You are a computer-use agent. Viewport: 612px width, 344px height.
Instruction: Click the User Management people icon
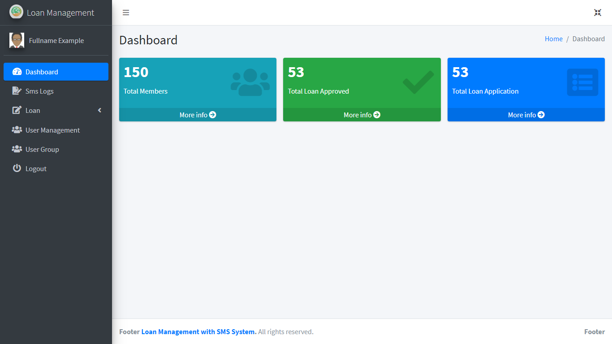click(17, 130)
